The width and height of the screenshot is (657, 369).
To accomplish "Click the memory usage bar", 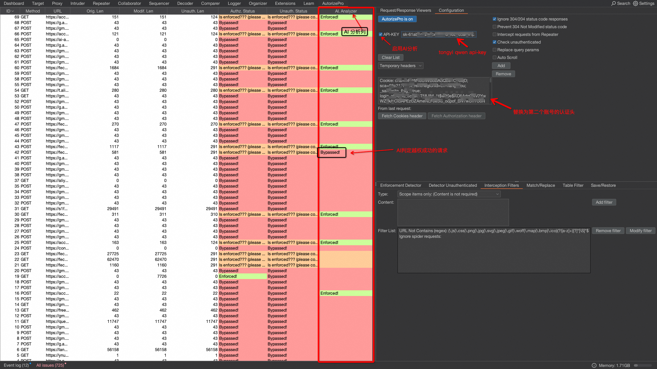I will tap(642, 365).
